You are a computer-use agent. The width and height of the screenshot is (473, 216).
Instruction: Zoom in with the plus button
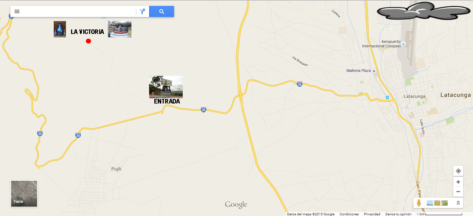(x=458, y=182)
